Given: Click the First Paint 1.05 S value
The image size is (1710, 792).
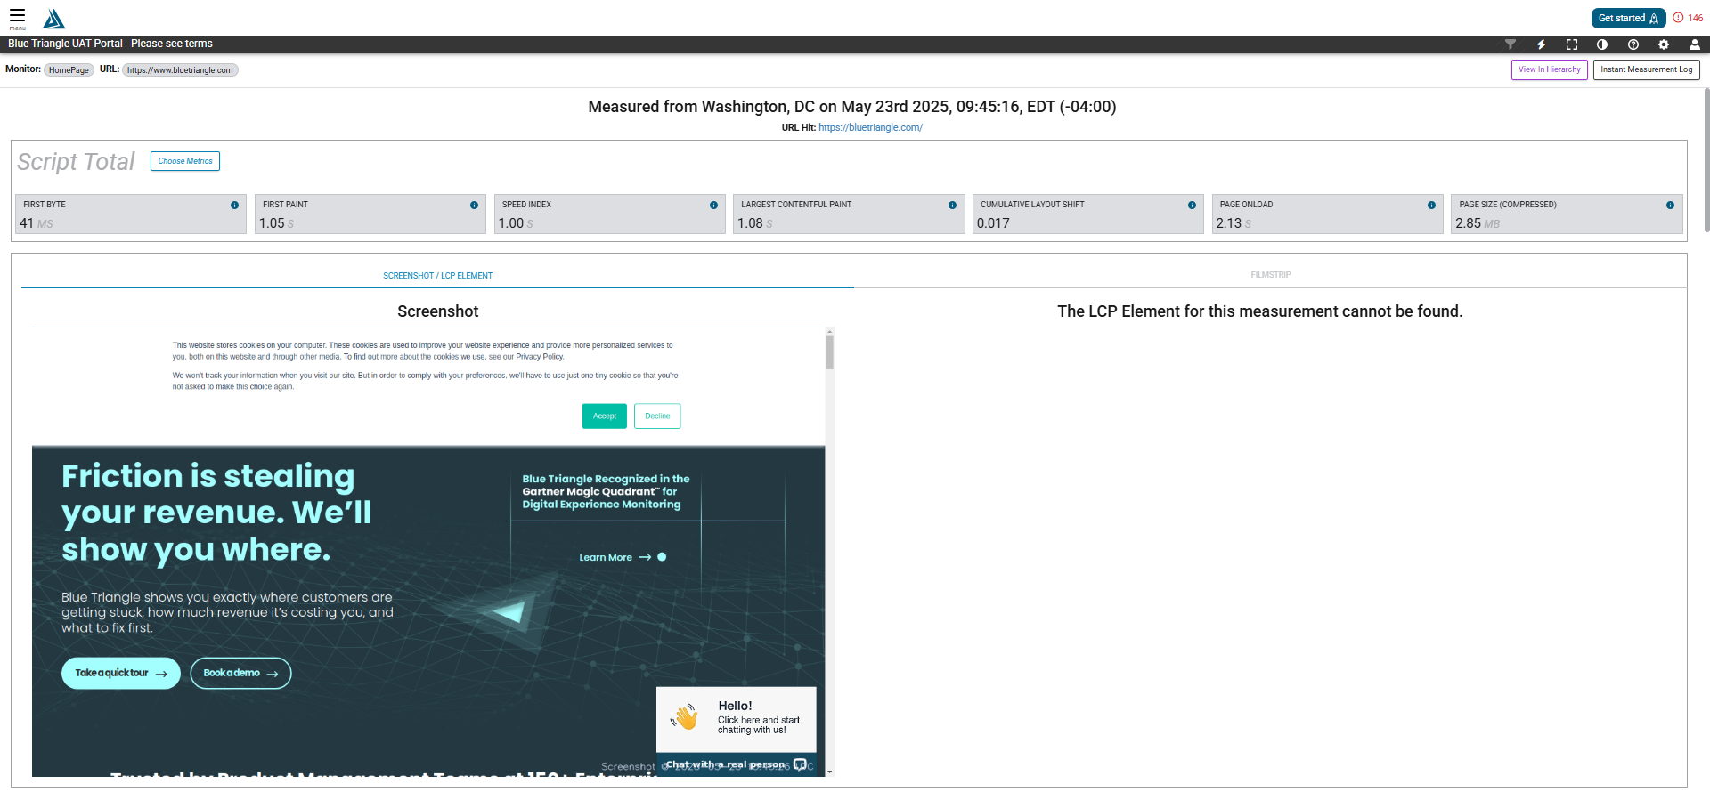Looking at the screenshot, I should click(x=277, y=223).
